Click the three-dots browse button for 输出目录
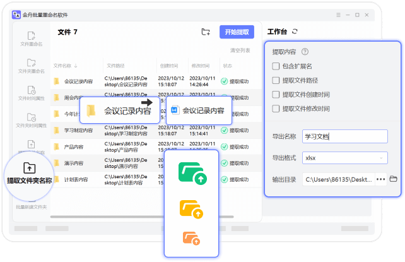The height and width of the screenshot is (262, 405). 380,179
